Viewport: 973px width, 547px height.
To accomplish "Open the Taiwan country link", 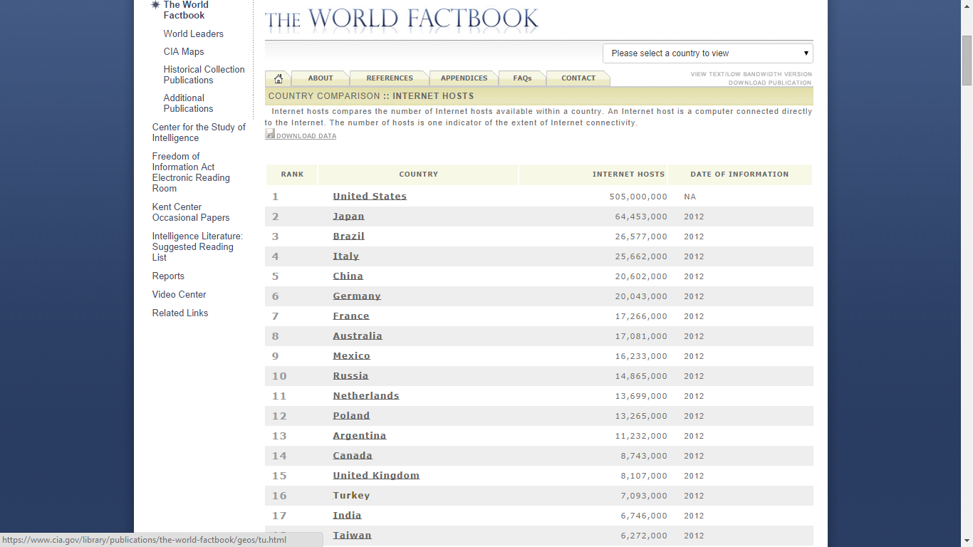I will click(352, 536).
